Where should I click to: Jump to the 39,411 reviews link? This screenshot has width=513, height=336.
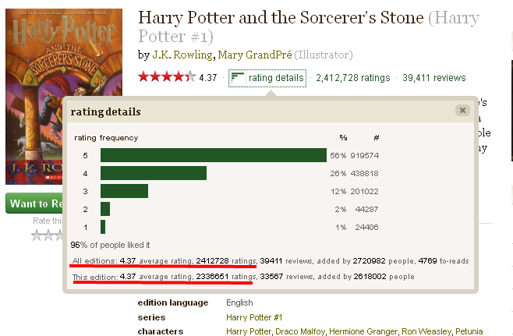434,77
